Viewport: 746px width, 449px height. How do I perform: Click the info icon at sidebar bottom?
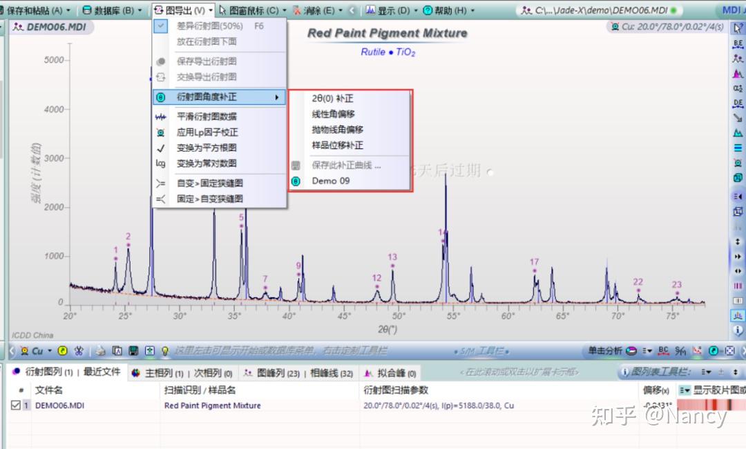(x=738, y=330)
